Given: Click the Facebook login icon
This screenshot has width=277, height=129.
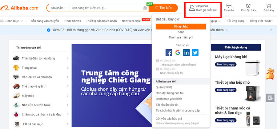Looking at the screenshot, I should (169, 52).
